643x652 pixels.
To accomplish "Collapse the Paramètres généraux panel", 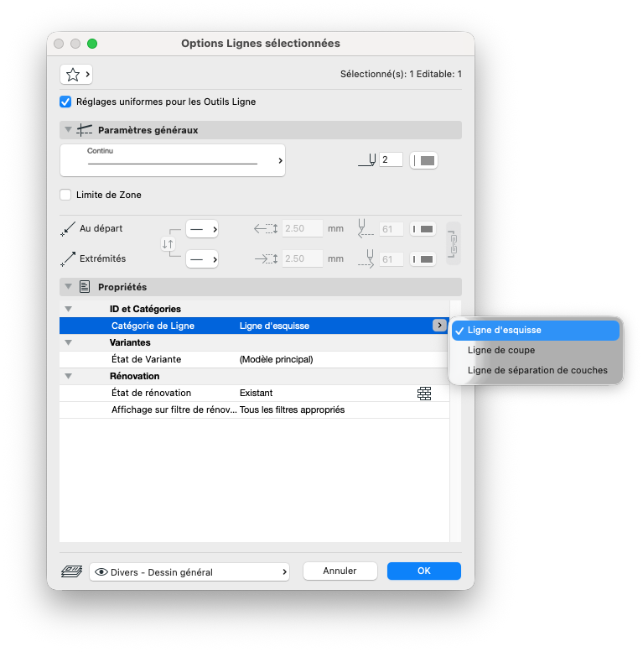I will tap(68, 130).
